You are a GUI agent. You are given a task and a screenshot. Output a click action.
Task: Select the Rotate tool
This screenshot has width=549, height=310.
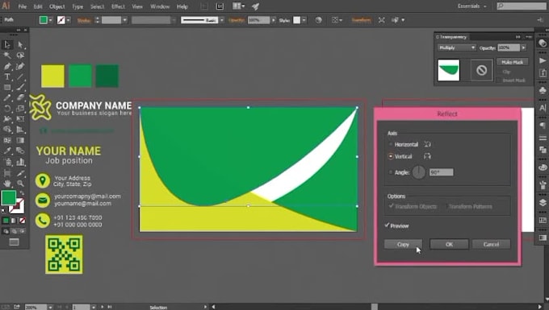point(7,108)
